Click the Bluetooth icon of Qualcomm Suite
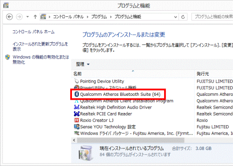Image resolution: width=233 pixels, height=166 pixels. [x=77, y=94]
